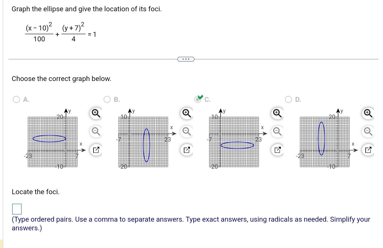
Task: Open graph D in a larger view
Action: (368, 149)
